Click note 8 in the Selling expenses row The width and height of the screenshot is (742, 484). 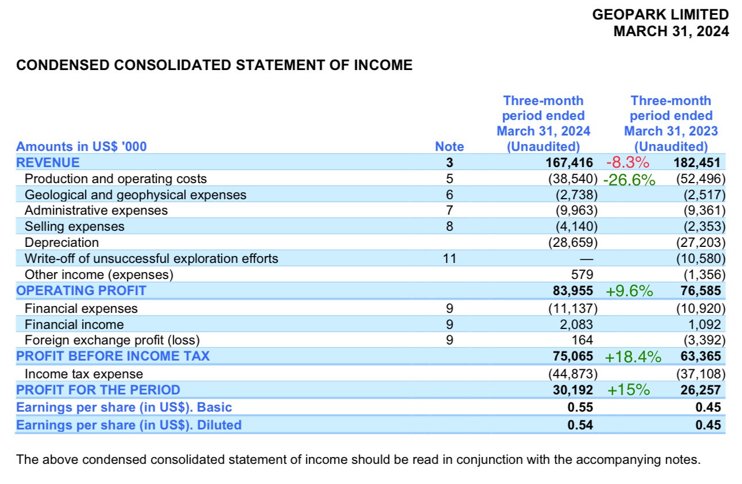[x=449, y=226]
